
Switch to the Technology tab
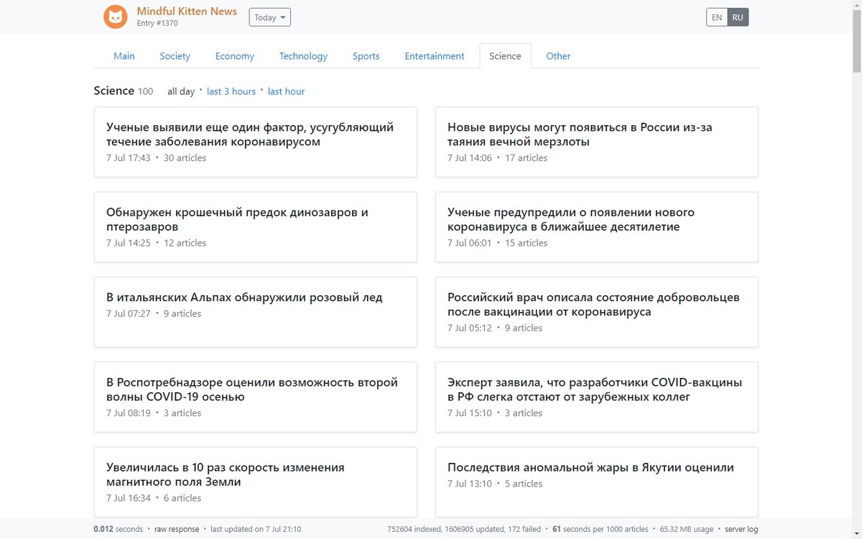(x=303, y=56)
